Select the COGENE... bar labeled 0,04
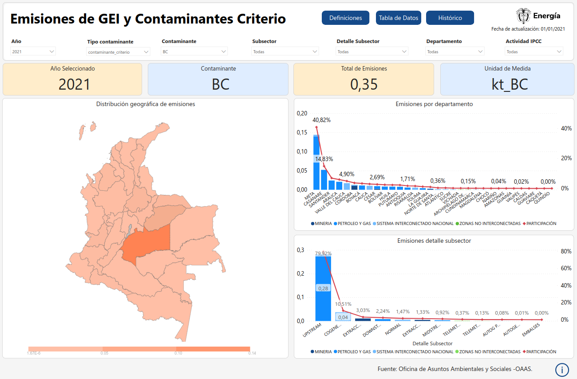Image resolution: width=577 pixels, height=379 pixels. pos(343,316)
